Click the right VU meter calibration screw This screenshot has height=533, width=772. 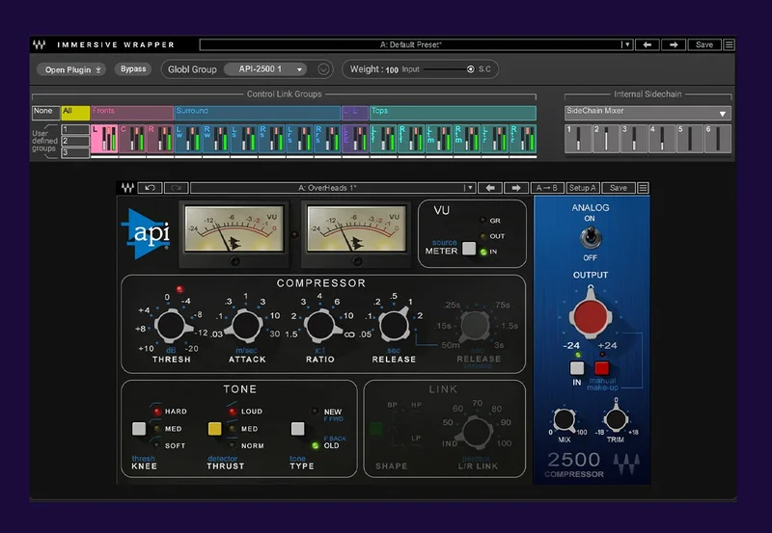click(357, 260)
